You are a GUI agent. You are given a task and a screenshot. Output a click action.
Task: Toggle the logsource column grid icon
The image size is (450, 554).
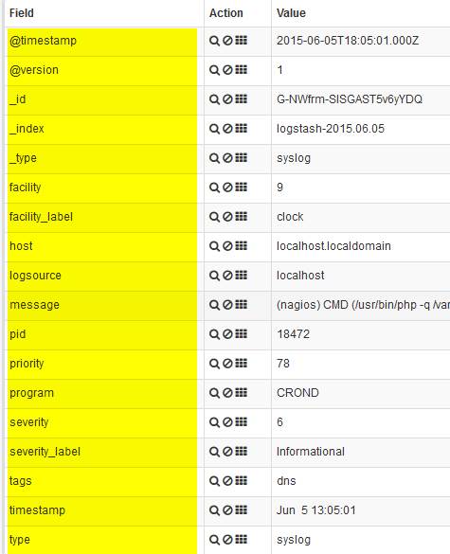pyautogui.click(x=241, y=276)
